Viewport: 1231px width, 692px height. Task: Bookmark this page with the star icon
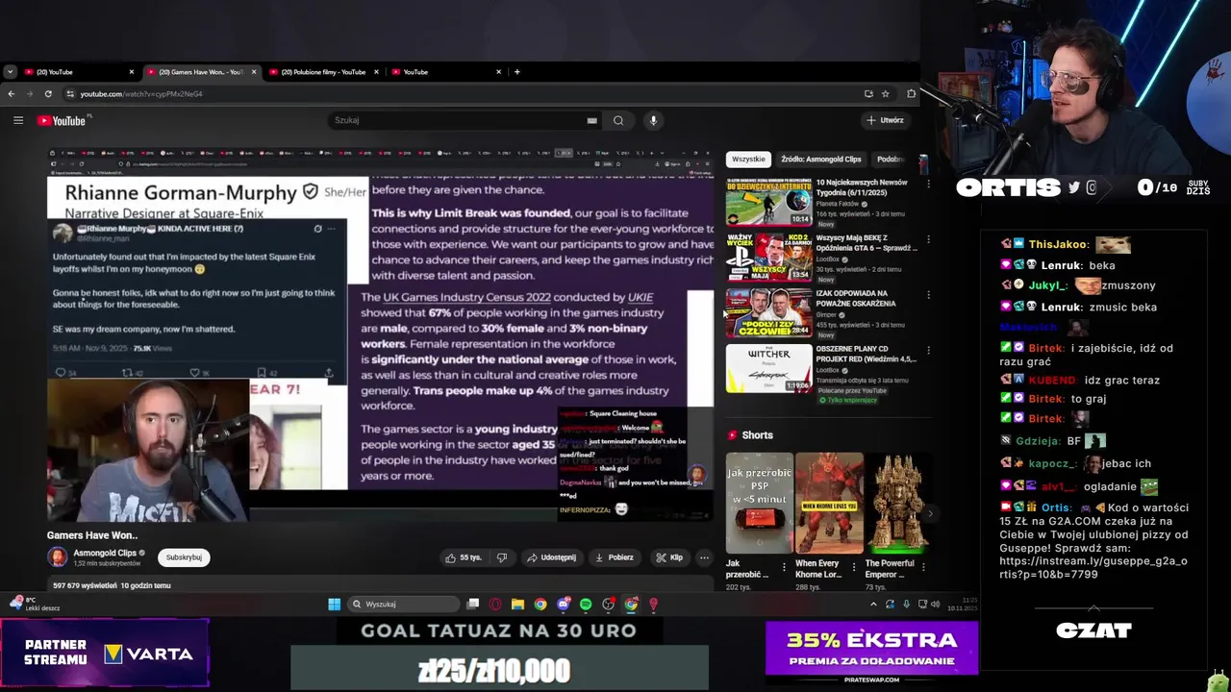pyautogui.click(x=885, y=94)
